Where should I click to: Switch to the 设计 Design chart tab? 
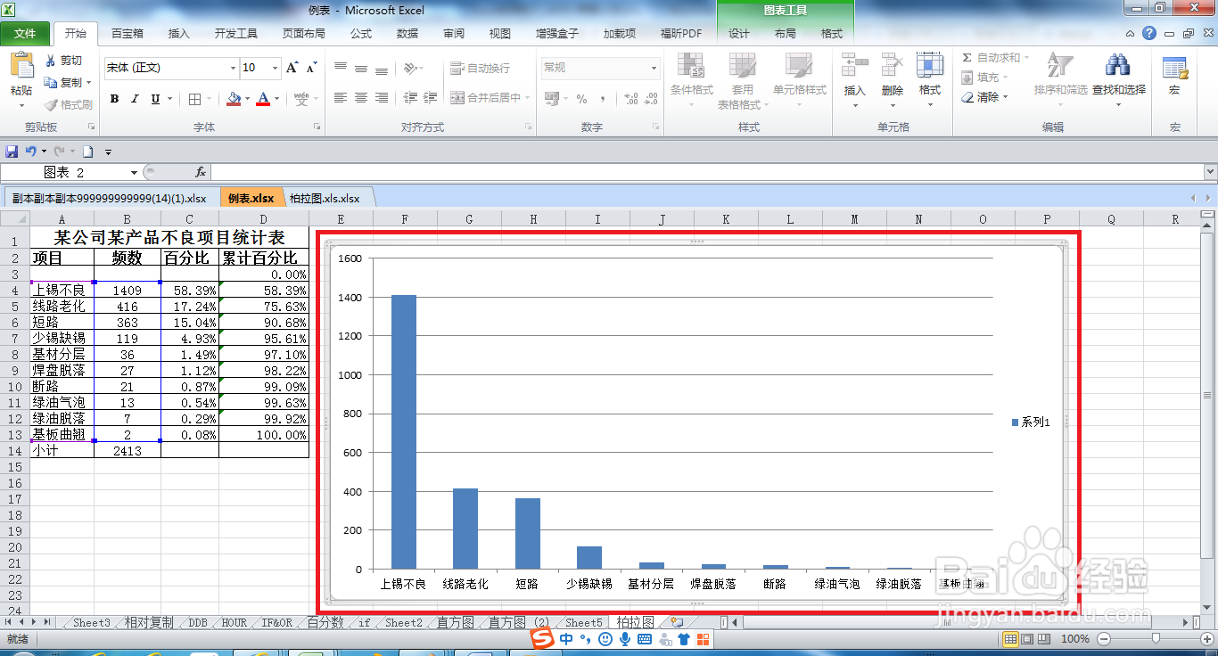tap(739, 34)
